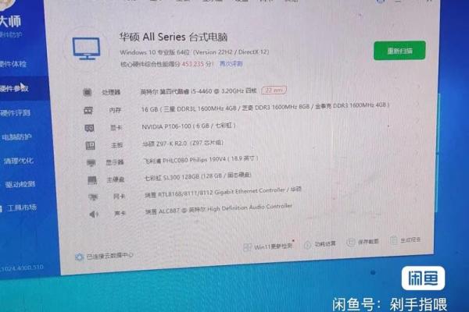Screen dimensions: 469x312
Task: Open 工具市场 in the sidebar
Action: pyautogui.click(x=22, y=207)
